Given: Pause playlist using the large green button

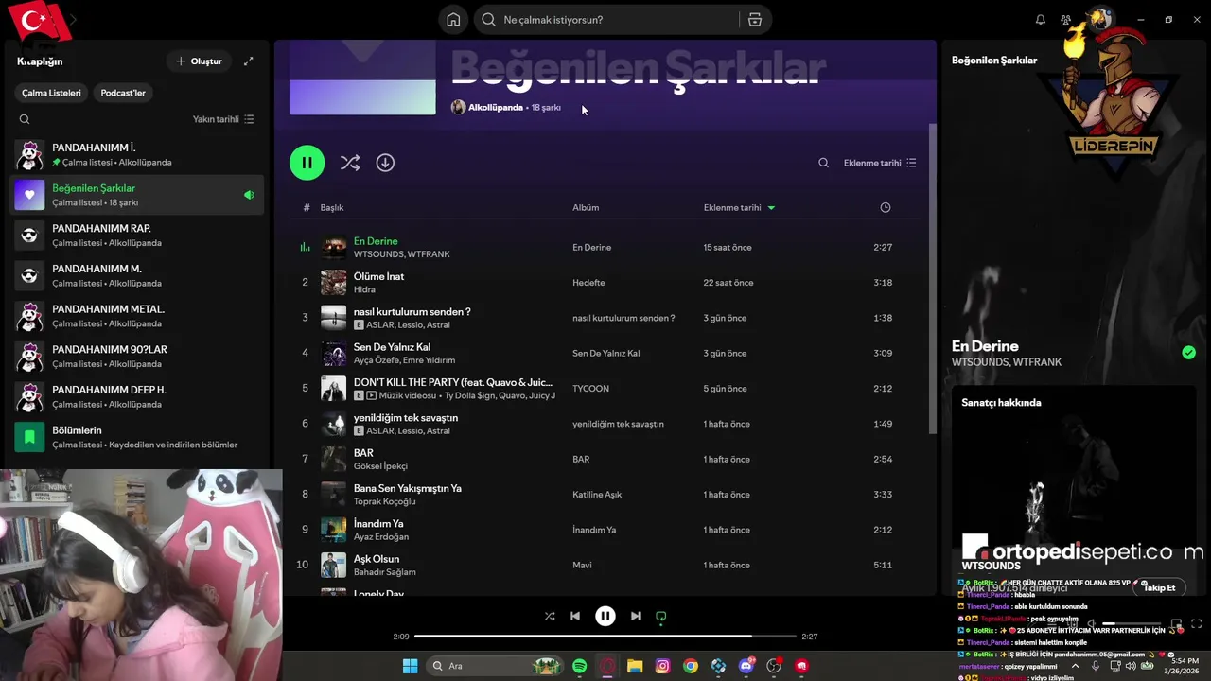Looking at the screenshot, I should click(x=307, y=163).
